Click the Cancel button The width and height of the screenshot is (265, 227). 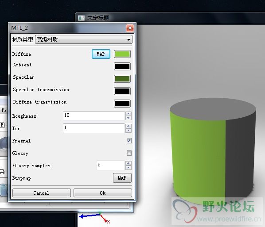click(42, 193)
